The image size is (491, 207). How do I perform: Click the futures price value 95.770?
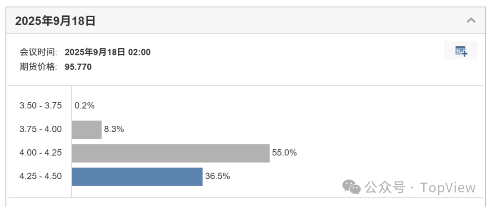tap(78, 67)
